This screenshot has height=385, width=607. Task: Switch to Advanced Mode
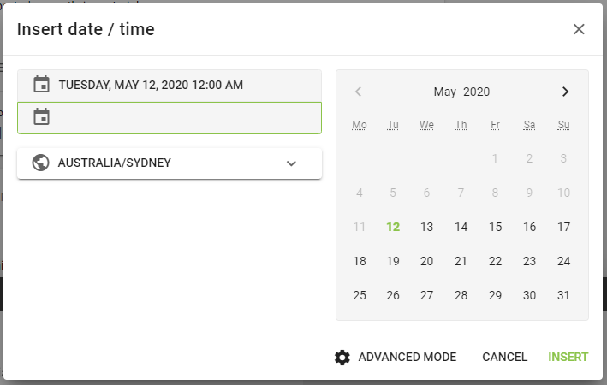pyautogui.click(x=407, y=357)
